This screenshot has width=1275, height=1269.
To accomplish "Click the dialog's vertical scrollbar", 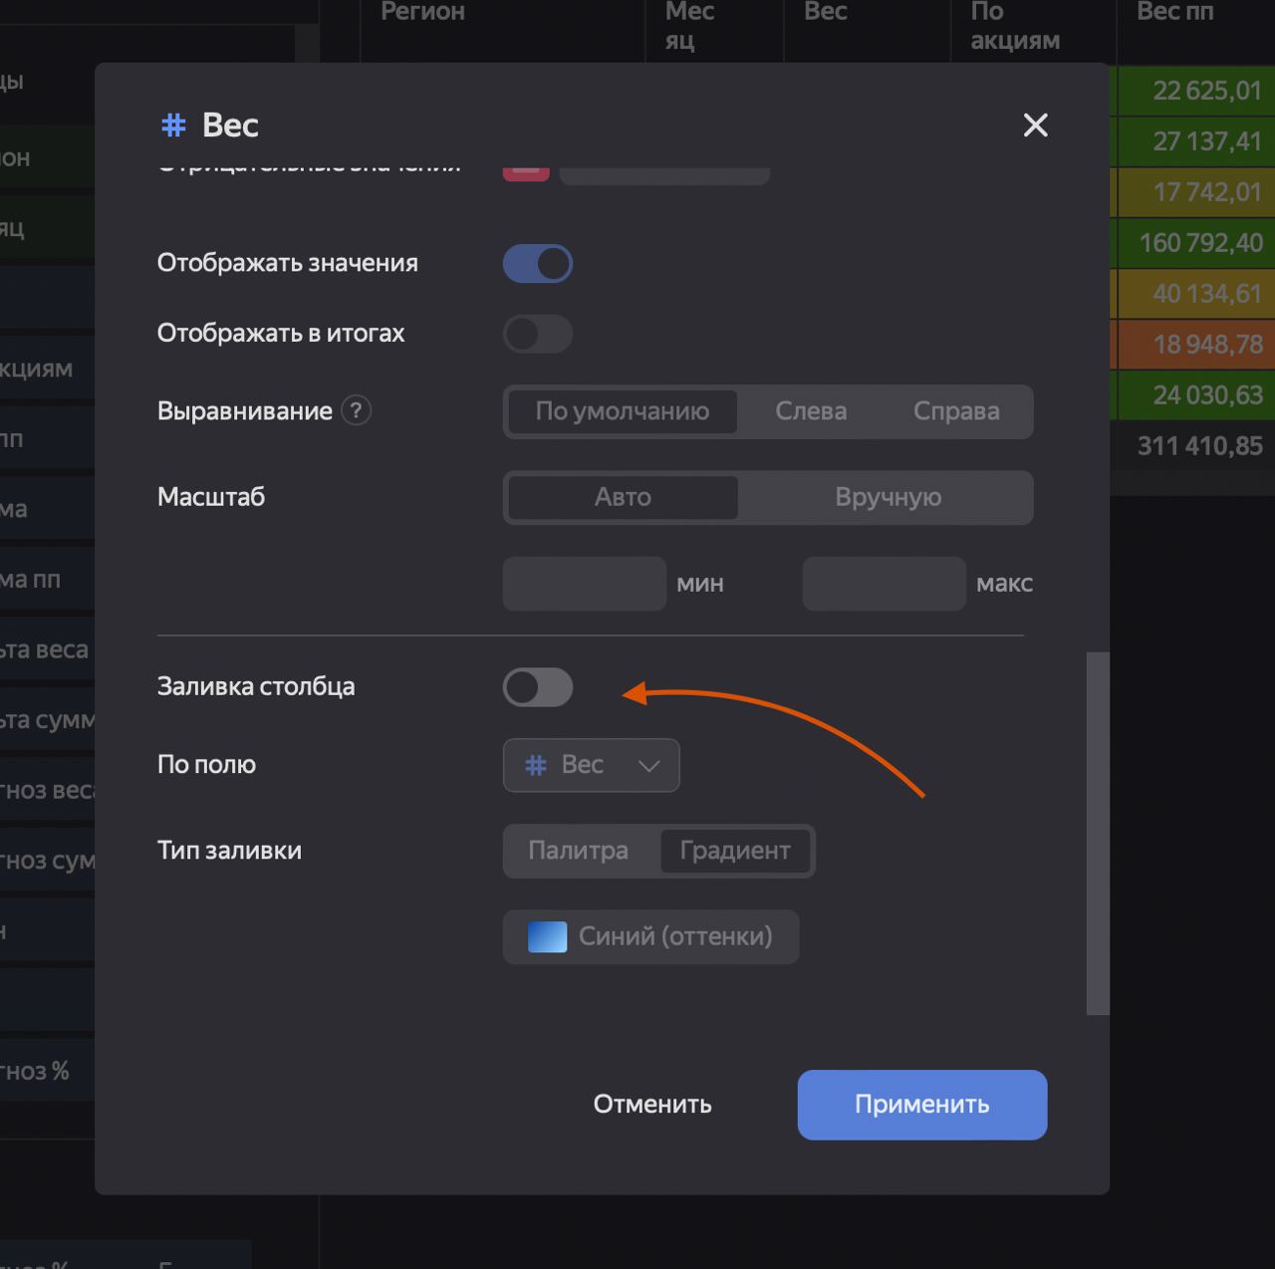I will tap(1098, 834).
